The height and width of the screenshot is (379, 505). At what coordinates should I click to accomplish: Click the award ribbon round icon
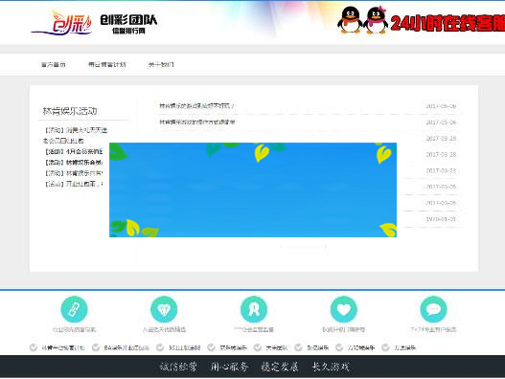click(x=254, y=309)
